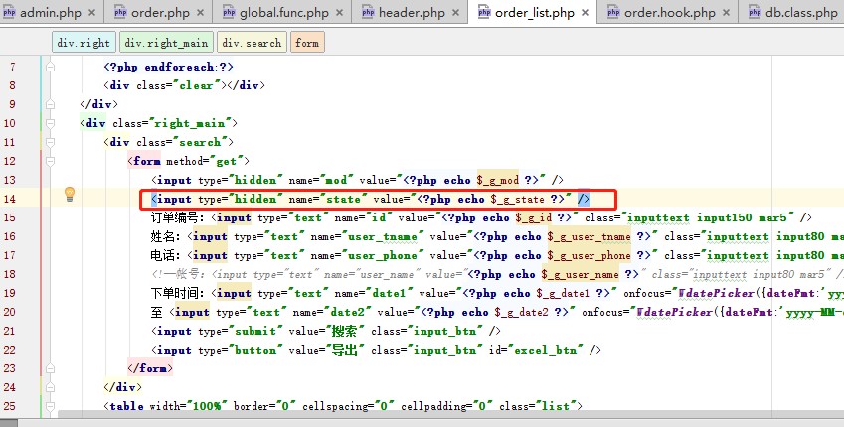
Task: Collapse the fold marker on line 9
Action: click(50, 104)
